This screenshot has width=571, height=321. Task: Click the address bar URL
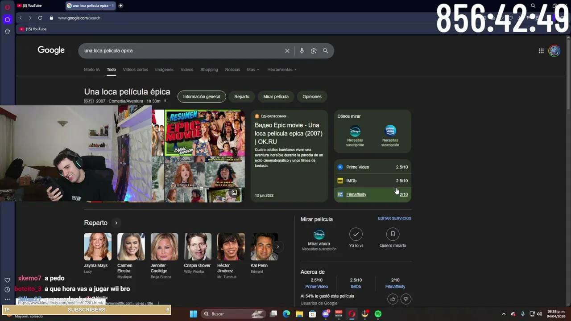coord(79,18)
